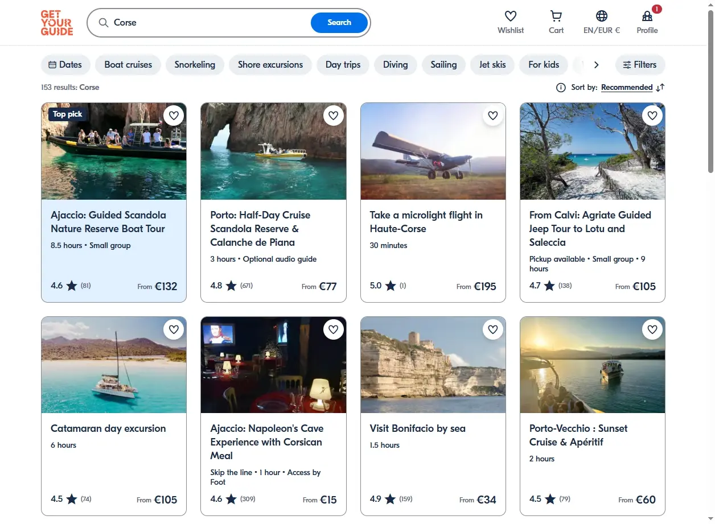The width and height of the screenshot is (715, 524).
Task: Click the Scandola boat tour photo
Action: pos(114,151)
